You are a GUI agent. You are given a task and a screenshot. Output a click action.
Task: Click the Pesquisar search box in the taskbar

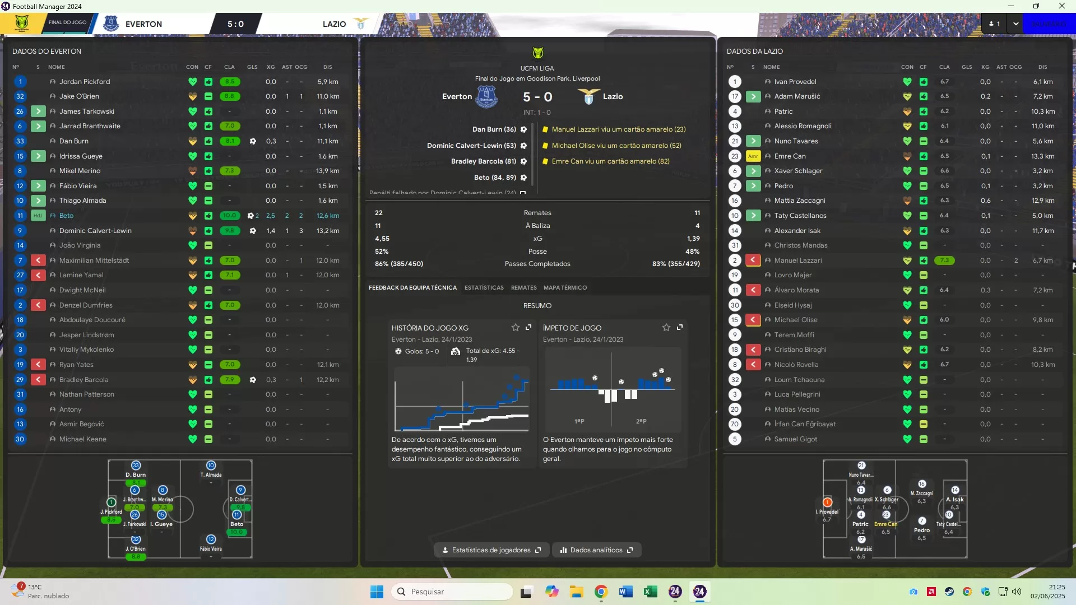pyautogui.click(x=452, y=592)
